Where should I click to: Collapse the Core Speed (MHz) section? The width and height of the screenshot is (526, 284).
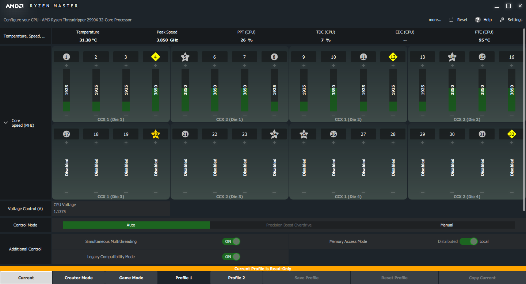click(6, 123)
